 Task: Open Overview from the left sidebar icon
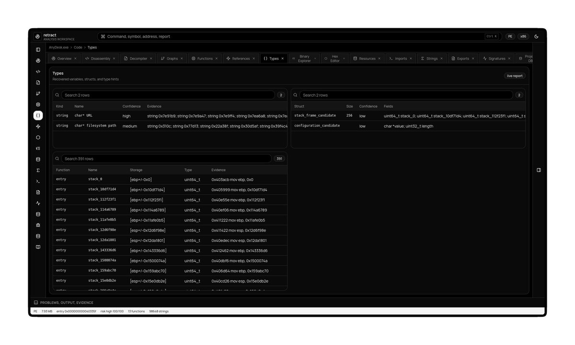coord(38,60)
